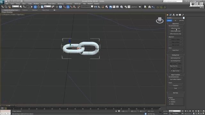205x115 pixels.
Task: Open named selection sets dropdown
Action: click(x=87, y=6)
